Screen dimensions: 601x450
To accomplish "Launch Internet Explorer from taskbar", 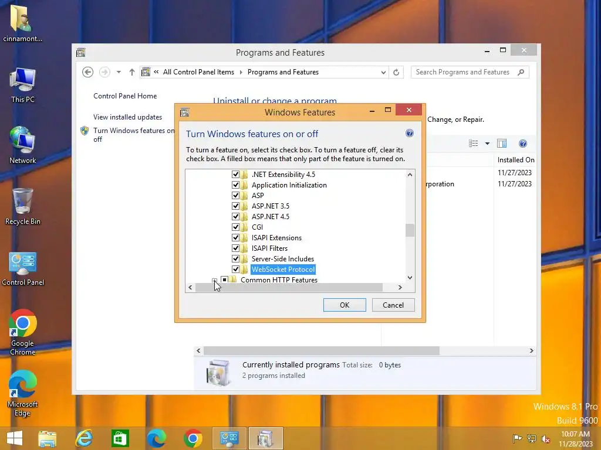I will [84, 438].
